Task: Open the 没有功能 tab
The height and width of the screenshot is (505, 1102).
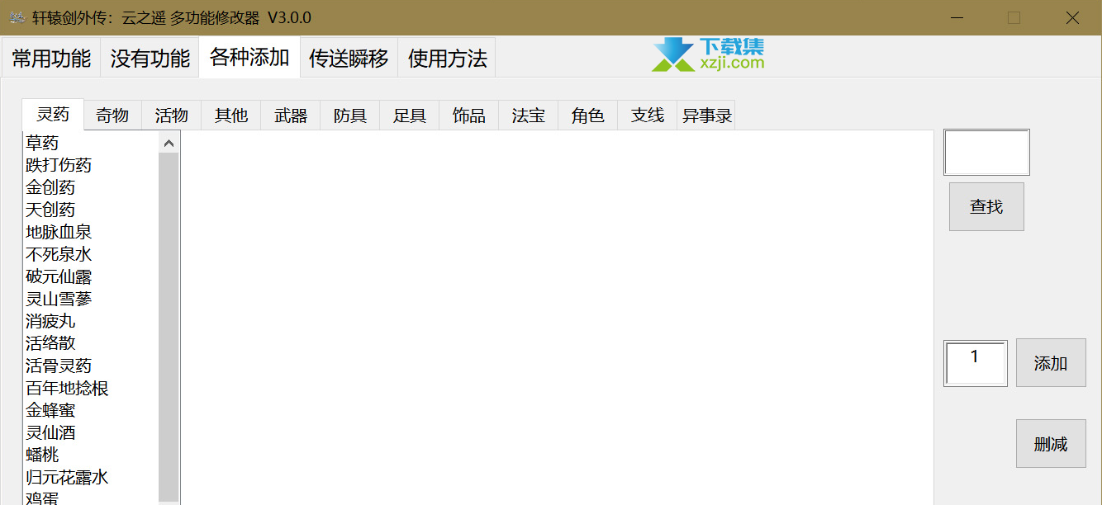Action: [x=150, y=58]
